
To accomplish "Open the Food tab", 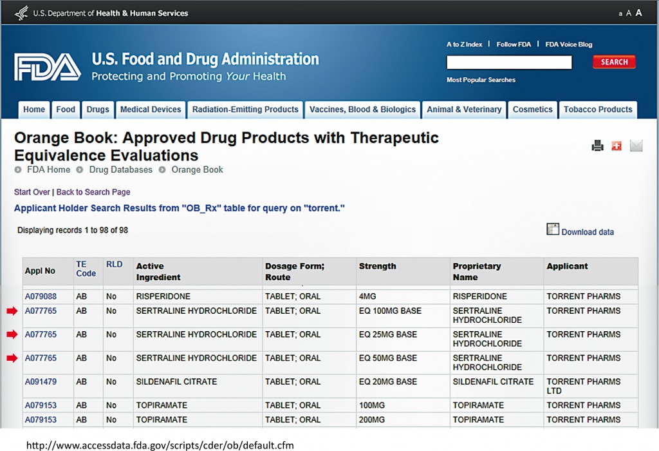I will click(66, 110).
